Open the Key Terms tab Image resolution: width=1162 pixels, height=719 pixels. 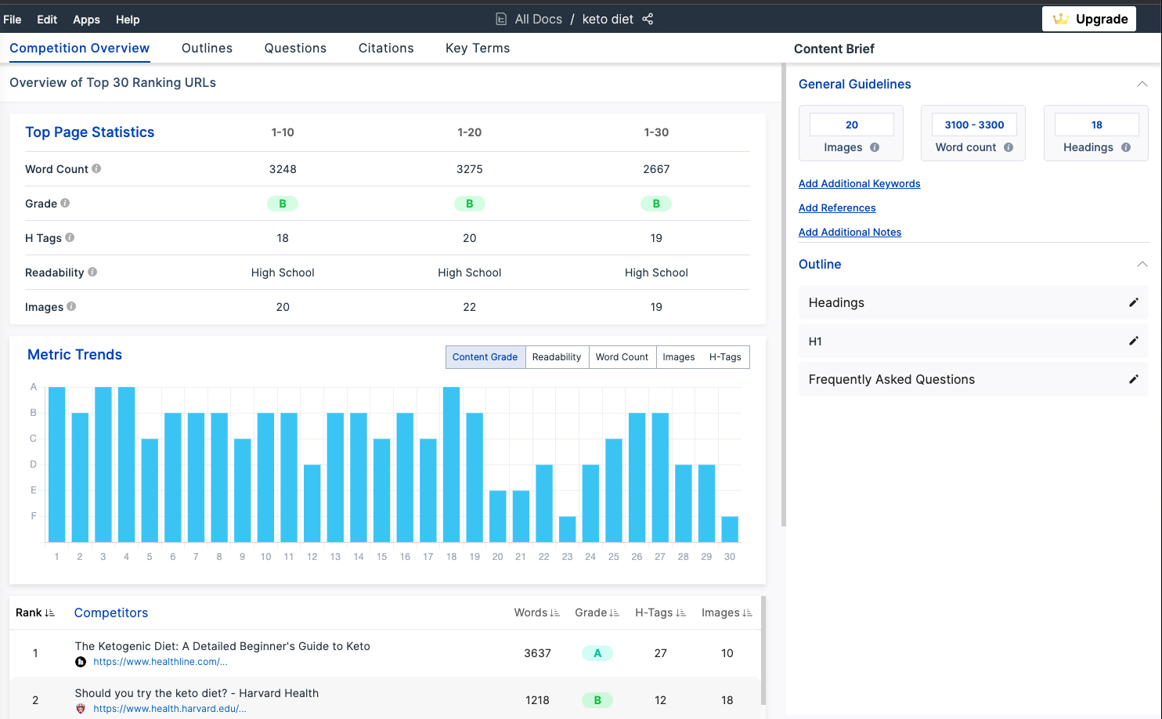point(478,49)
